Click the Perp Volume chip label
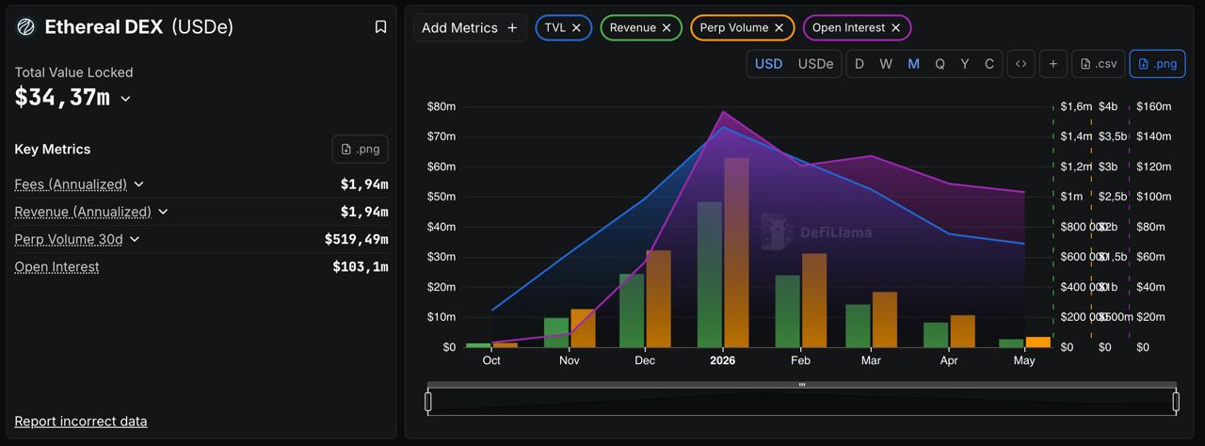Viewport: 1205px width, 446px height. [x=734, y=28]
